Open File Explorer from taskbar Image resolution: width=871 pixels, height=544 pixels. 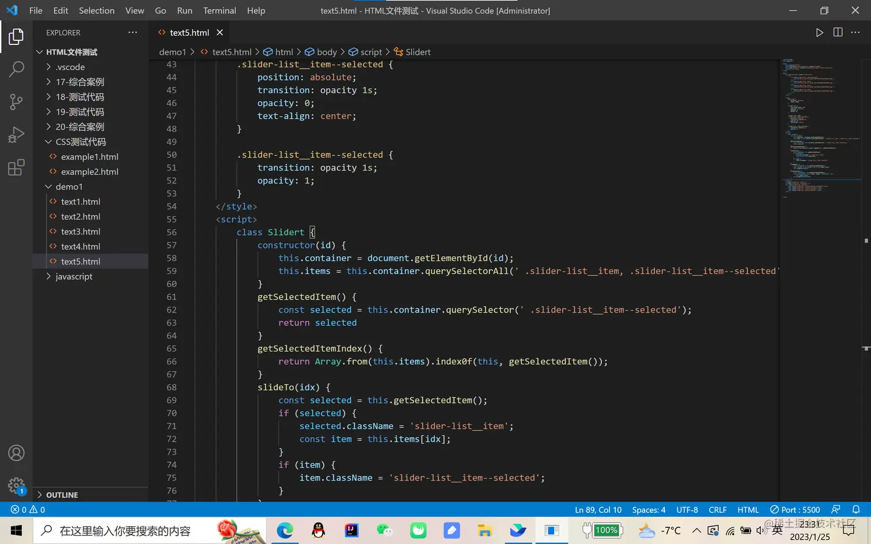click(485, 531)
